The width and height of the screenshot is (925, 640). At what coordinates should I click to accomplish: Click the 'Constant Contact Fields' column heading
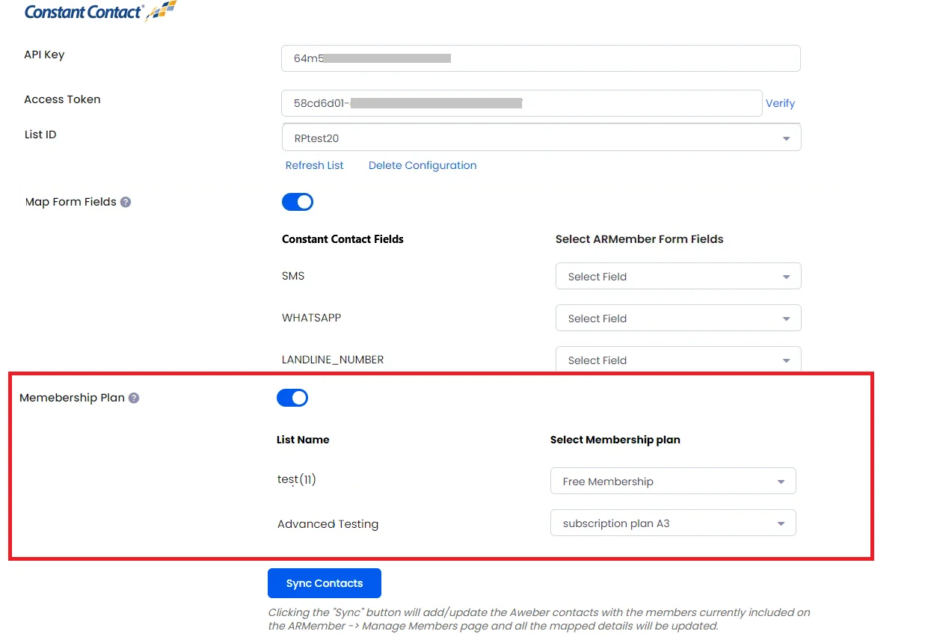[342, 239]
